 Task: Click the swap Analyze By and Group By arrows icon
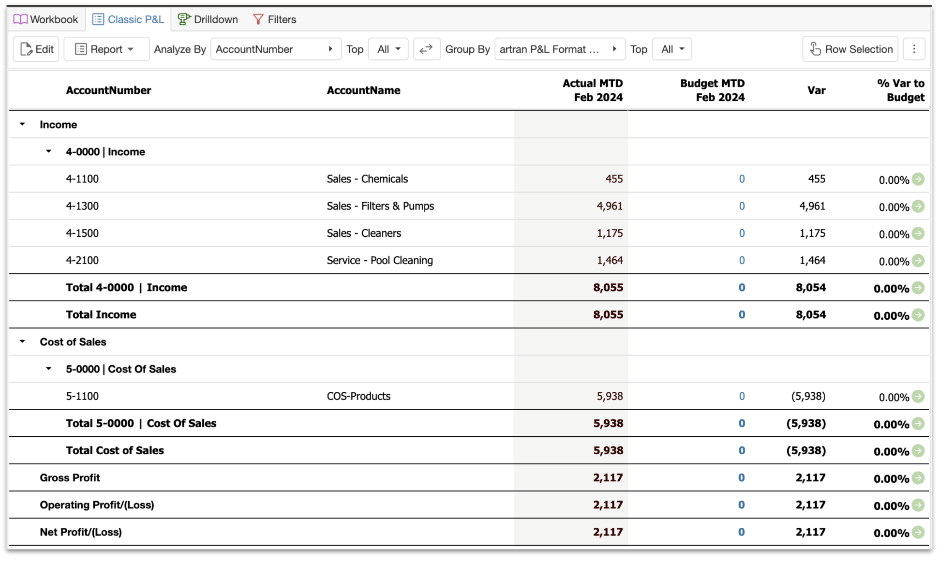click(426, 49)
